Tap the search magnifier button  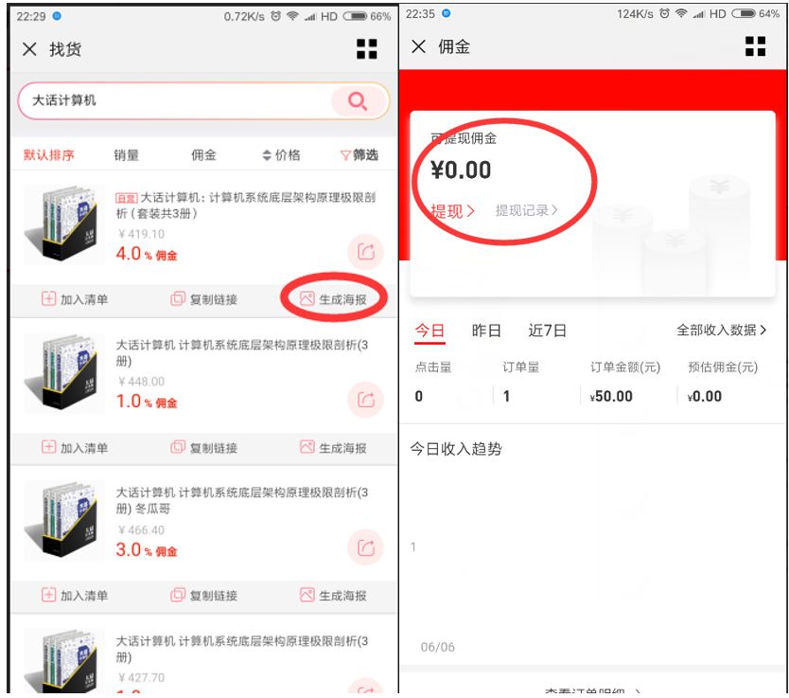tap(358, 101)
